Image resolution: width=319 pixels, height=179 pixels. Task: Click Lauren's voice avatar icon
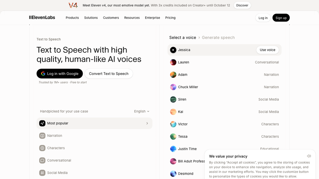pos(173,62)
